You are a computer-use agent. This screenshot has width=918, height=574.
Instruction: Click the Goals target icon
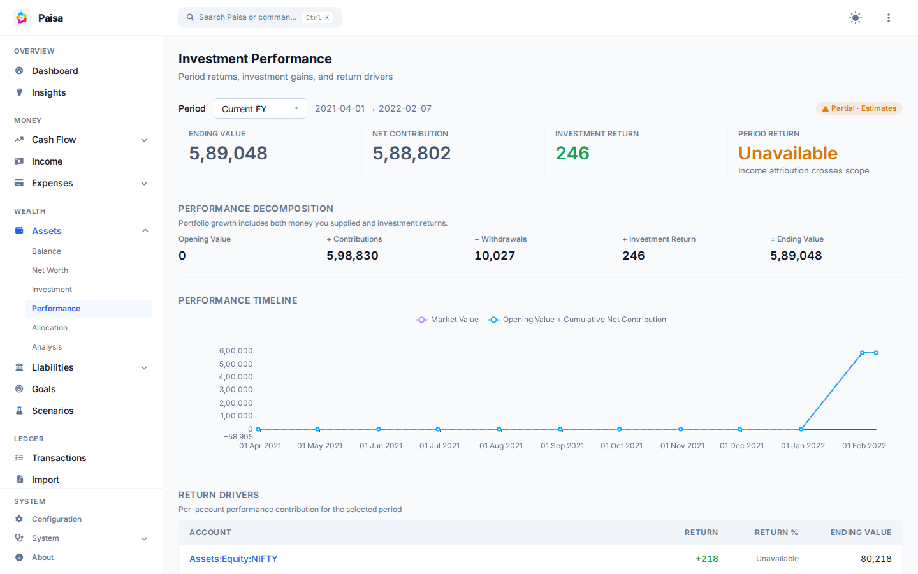pyautogui.click(x=19, y=389)
